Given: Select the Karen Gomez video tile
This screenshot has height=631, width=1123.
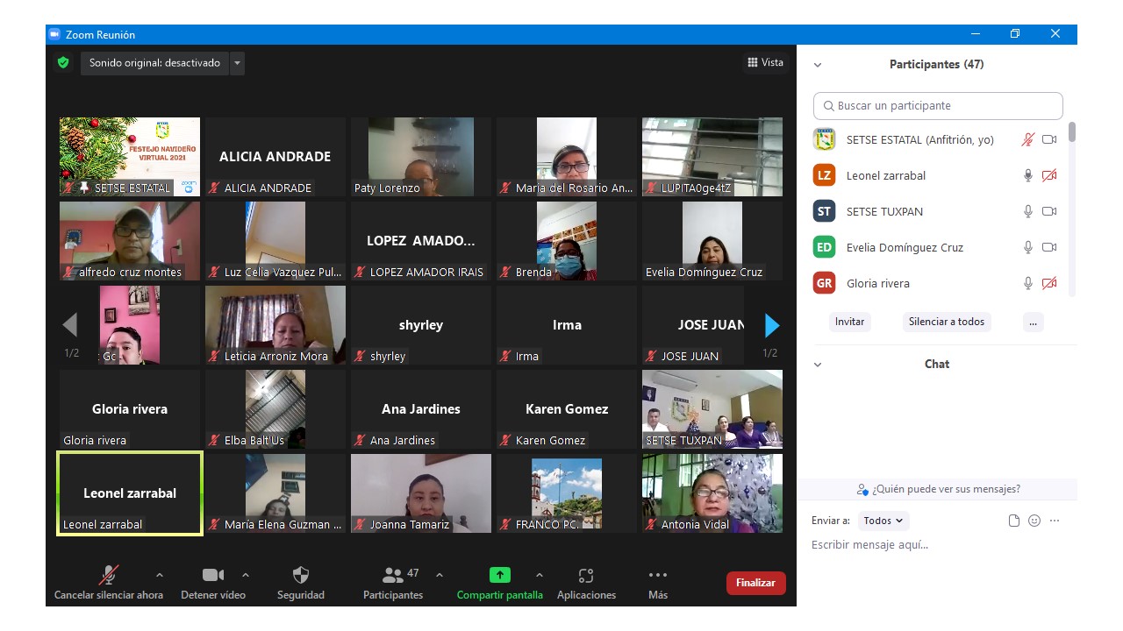Looking at the screenshot, I should click(x=567, y=409).
